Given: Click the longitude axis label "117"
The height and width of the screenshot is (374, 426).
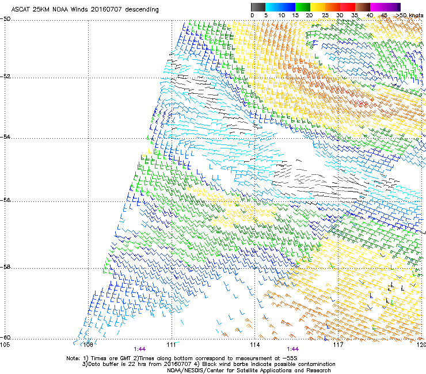Looking at the screenshot, I should pos(338,345).
